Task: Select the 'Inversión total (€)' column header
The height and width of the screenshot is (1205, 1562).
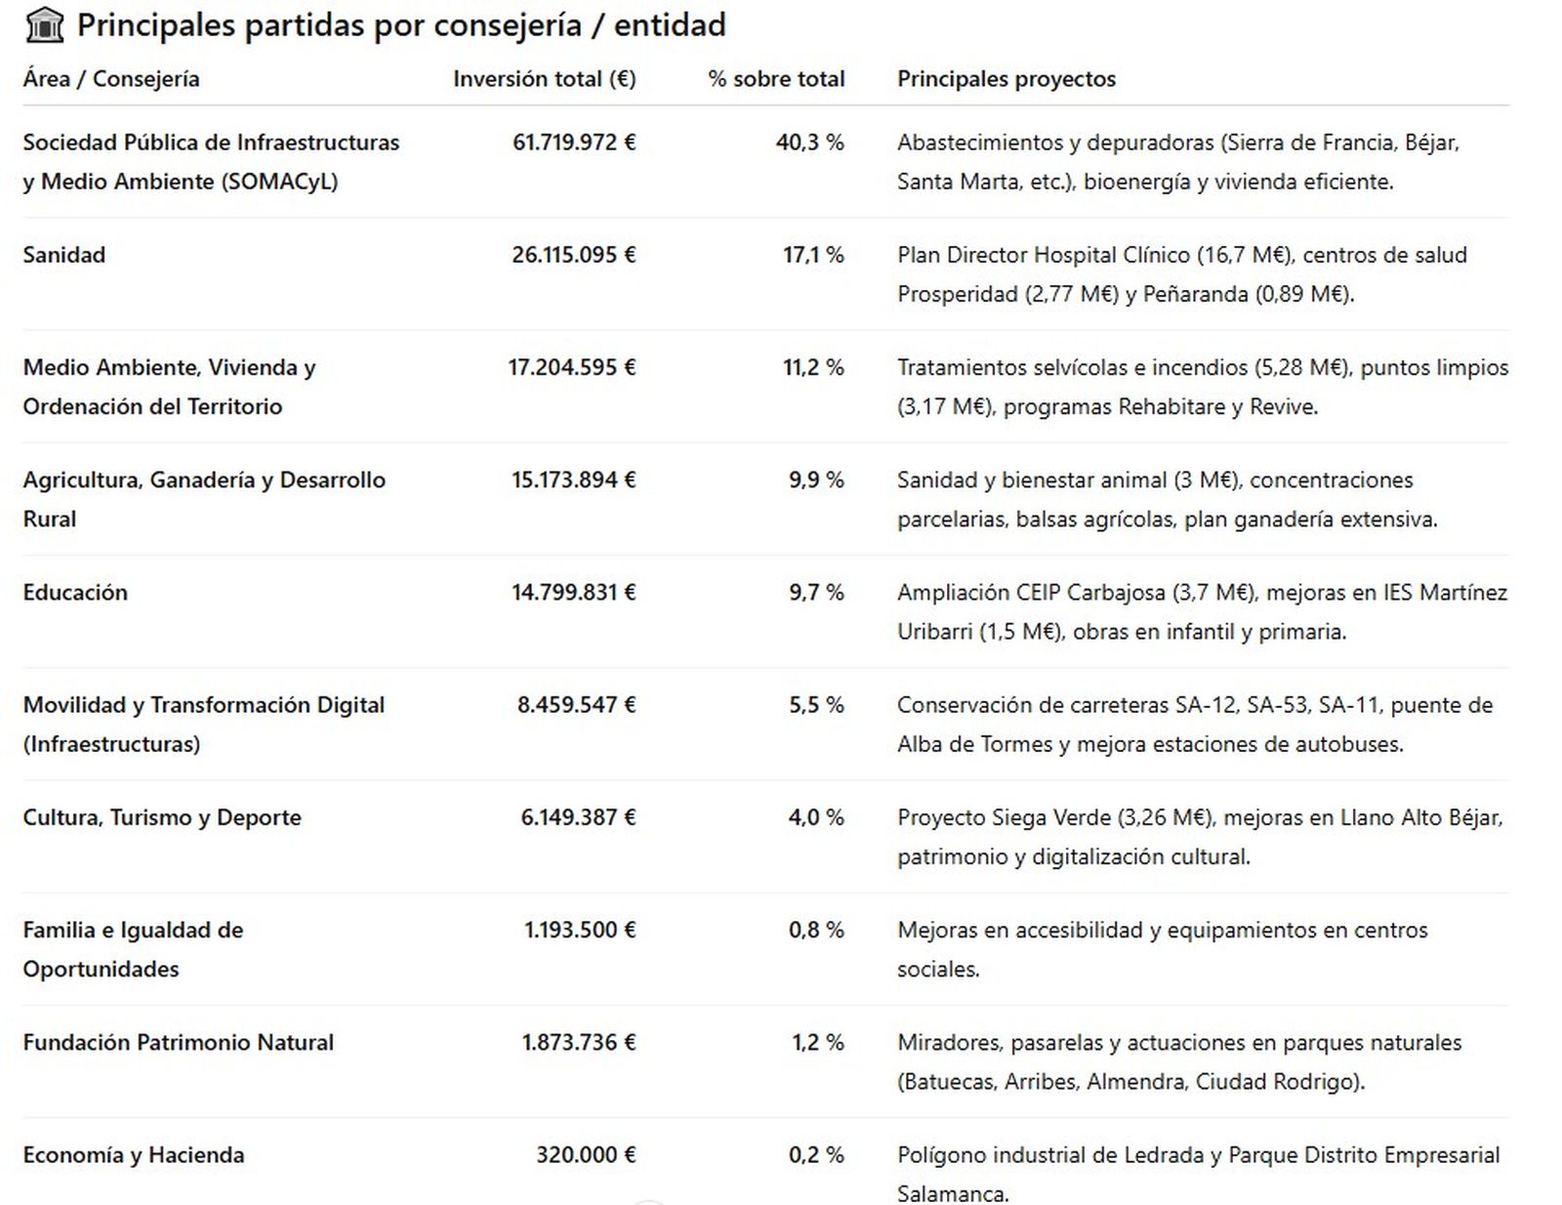Action: tap(544, 79)
